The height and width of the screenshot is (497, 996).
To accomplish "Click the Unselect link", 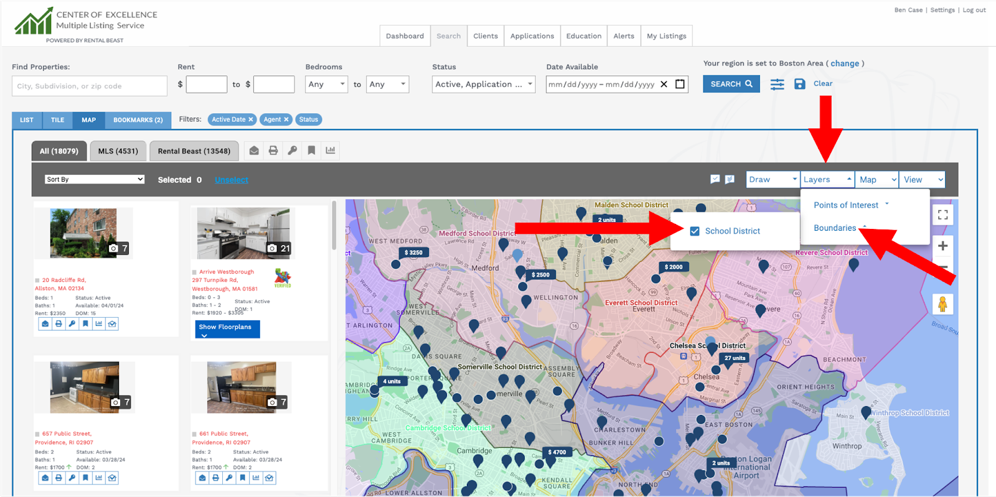I will pos(232,180).
